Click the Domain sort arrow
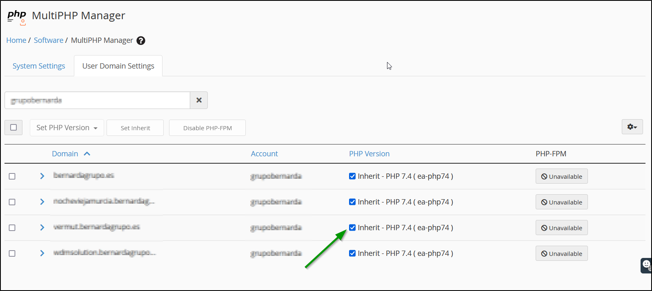This screenshot has width=652, height=291. coord(87,154)
